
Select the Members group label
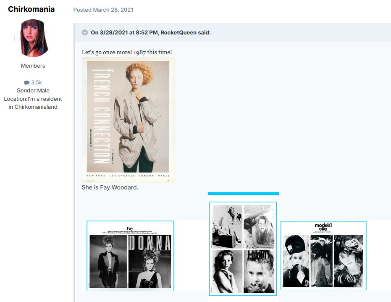click(33, 66)
